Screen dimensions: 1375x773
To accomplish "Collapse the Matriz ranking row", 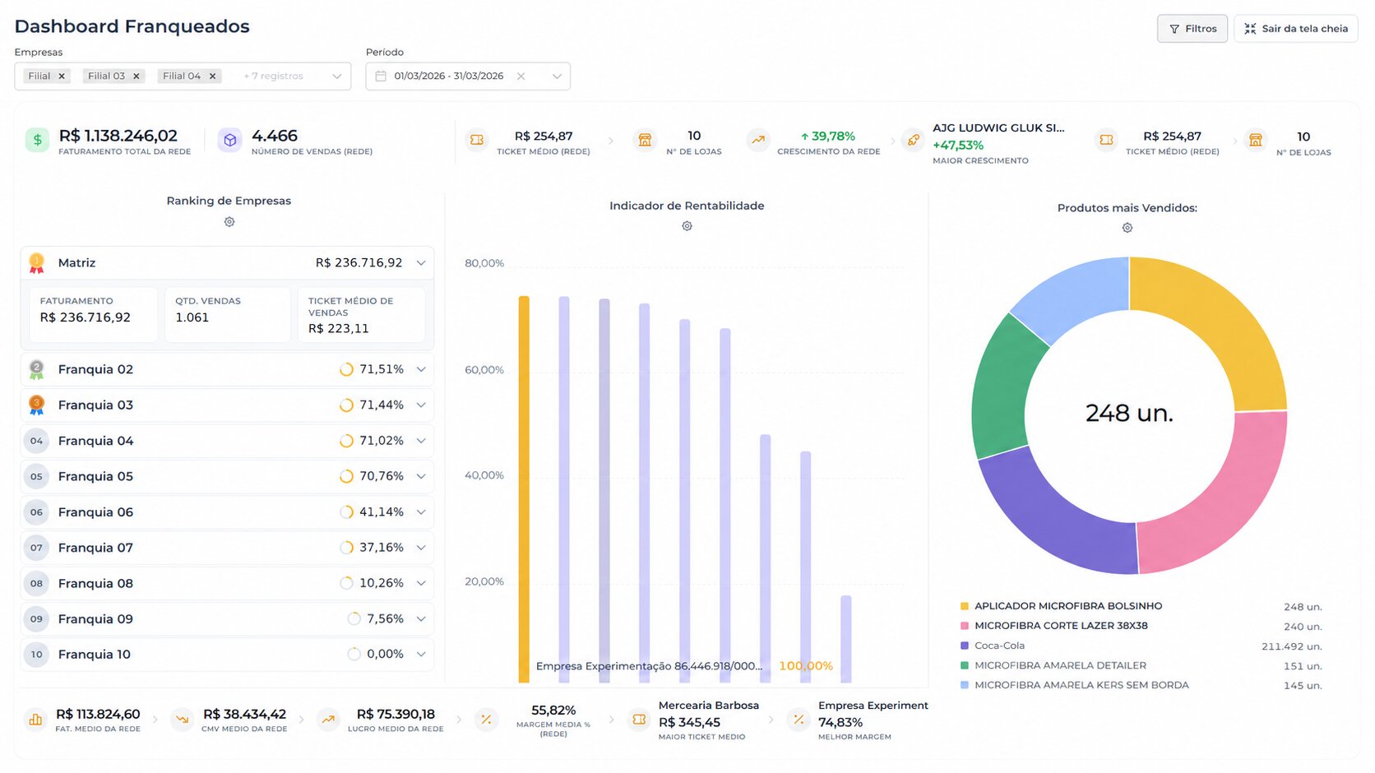I will pyautogui.click(x=421, y=263).
